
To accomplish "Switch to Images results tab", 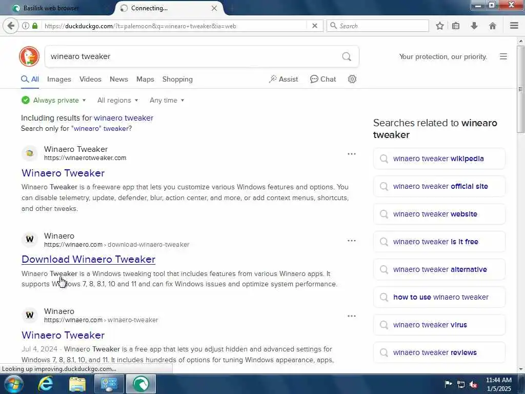I will (x=59, y=80).
